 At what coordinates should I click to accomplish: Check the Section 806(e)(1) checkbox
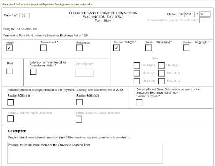click(x=10, y=102)
